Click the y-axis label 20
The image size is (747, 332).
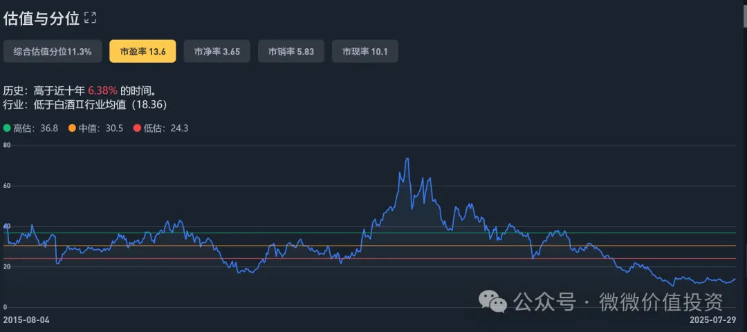click(7, 266)
